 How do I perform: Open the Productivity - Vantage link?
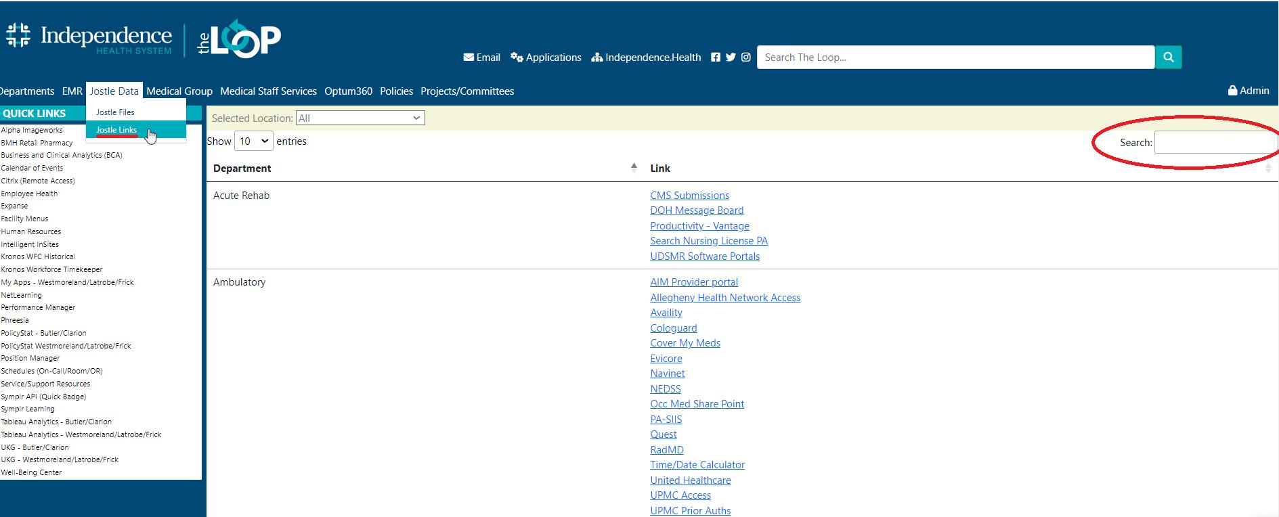699,226
